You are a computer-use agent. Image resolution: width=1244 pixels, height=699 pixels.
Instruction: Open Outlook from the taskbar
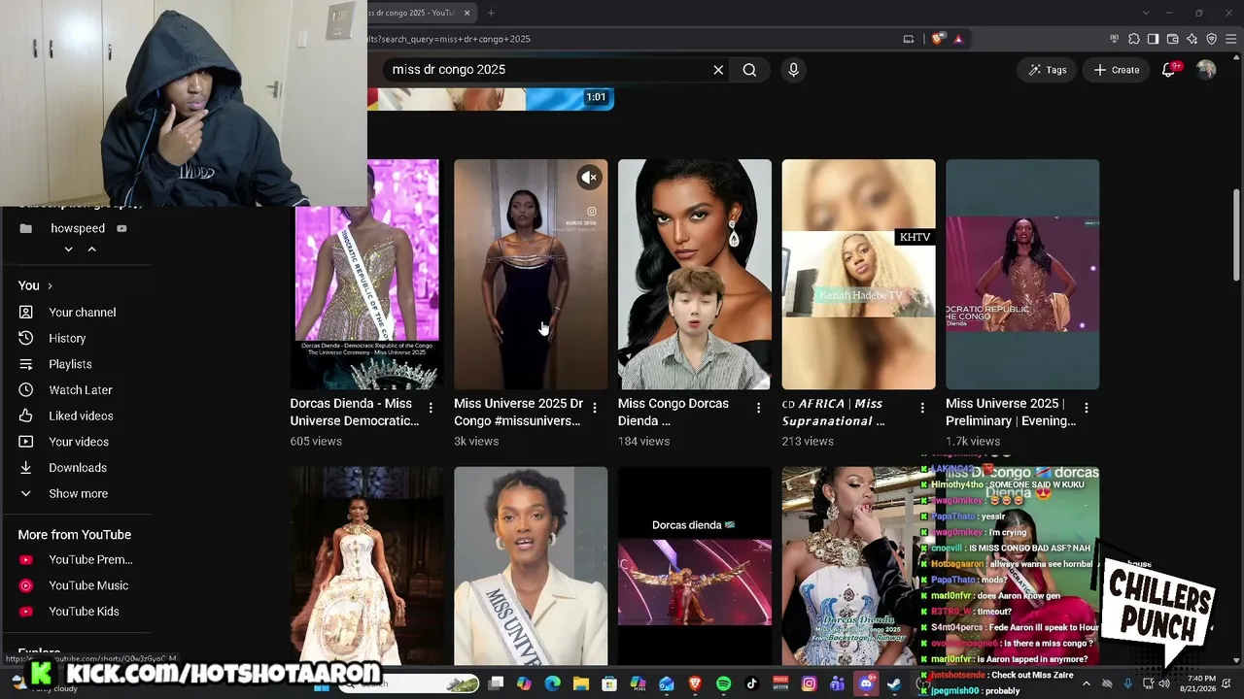[667, 684]
